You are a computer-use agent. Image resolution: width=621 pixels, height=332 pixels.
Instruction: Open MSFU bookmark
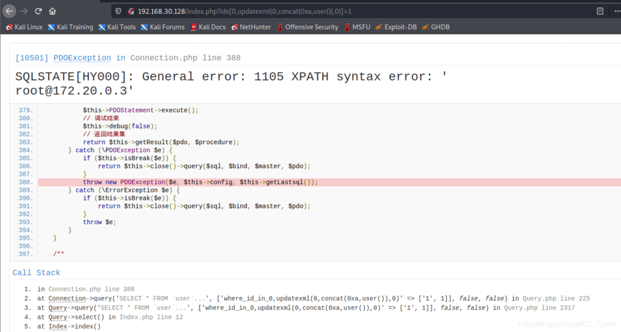(x=357, y=27)
